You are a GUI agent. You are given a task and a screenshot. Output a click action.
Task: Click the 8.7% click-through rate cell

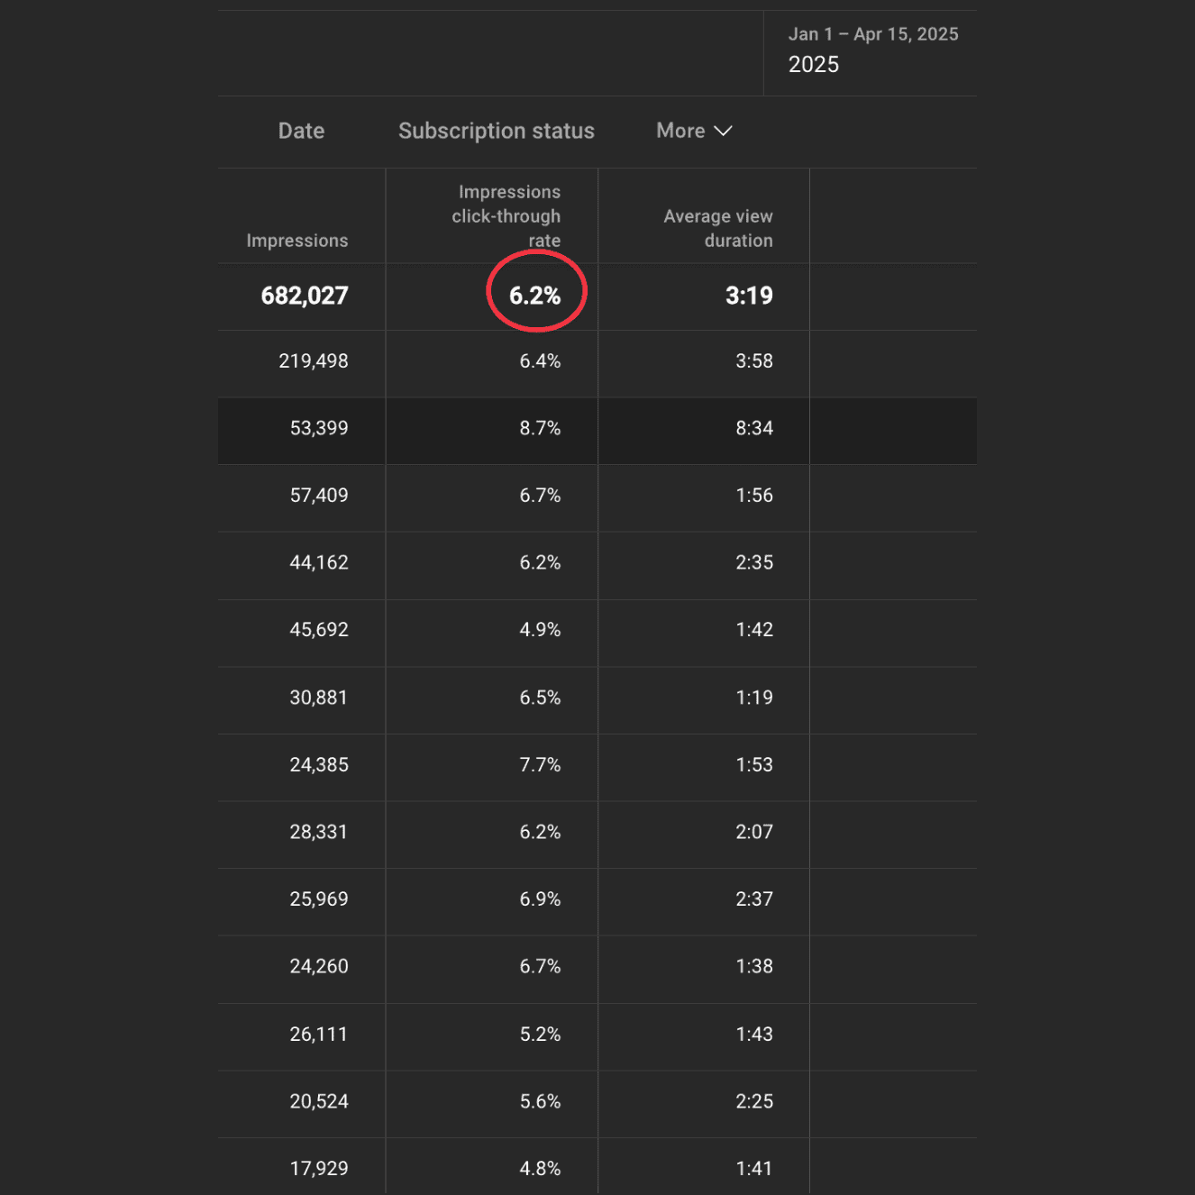(540, 429)
